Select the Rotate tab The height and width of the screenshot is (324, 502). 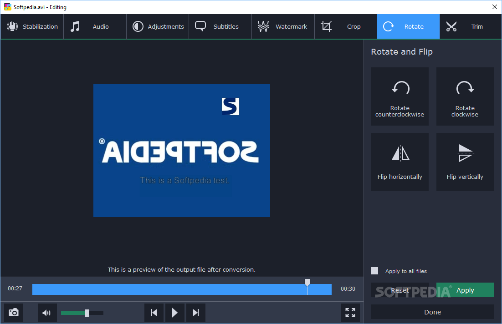click(x=408, y=26)
